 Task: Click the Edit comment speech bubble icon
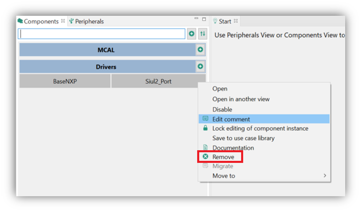pos(205,119)
